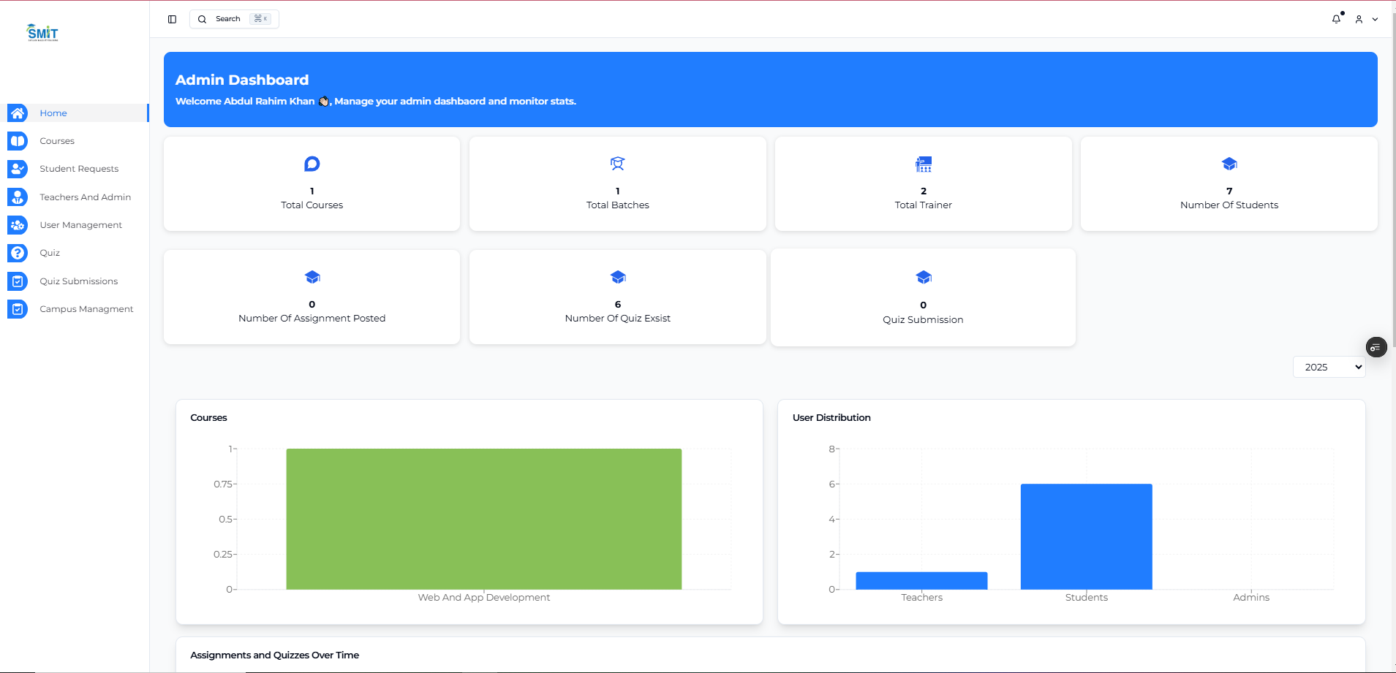Click the keyboard shortcut badge in search
Screen dimensions: 1396x673
click(x=260, y=19)
